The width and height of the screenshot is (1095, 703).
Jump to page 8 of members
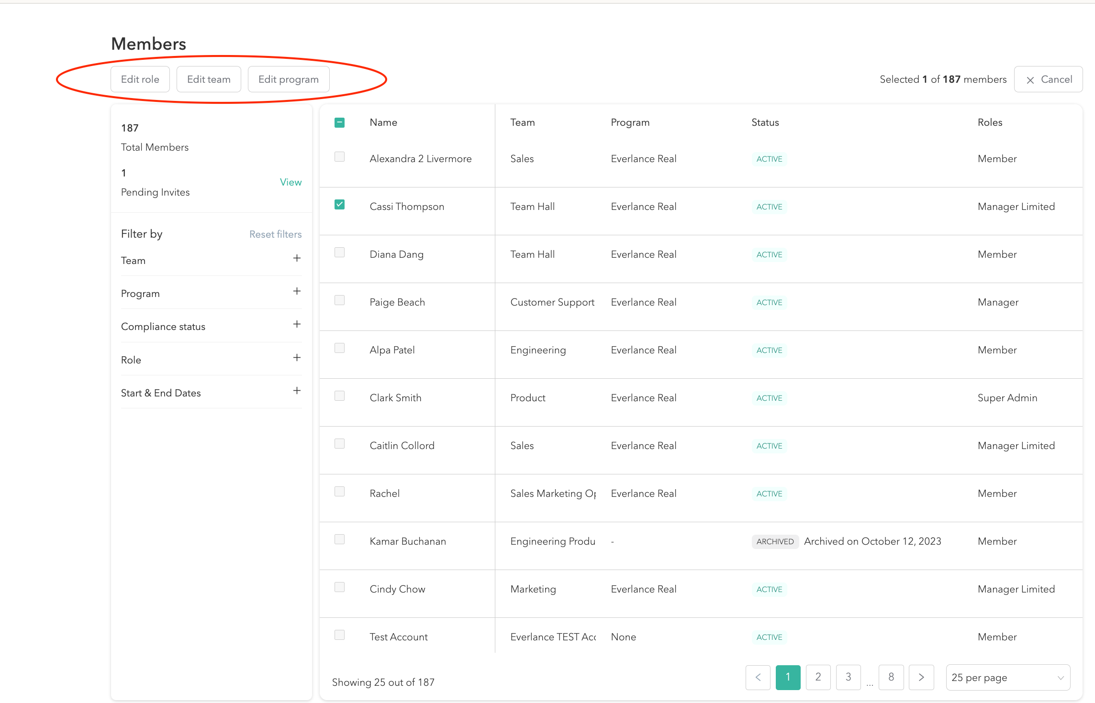[891, 677]
